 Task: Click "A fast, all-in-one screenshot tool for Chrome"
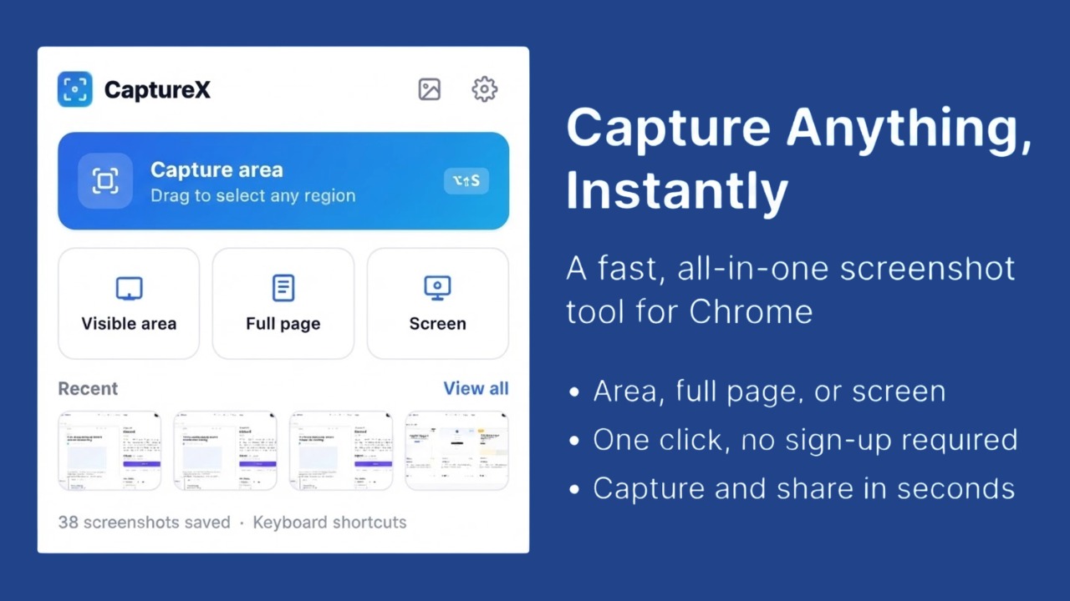(791, 290)
